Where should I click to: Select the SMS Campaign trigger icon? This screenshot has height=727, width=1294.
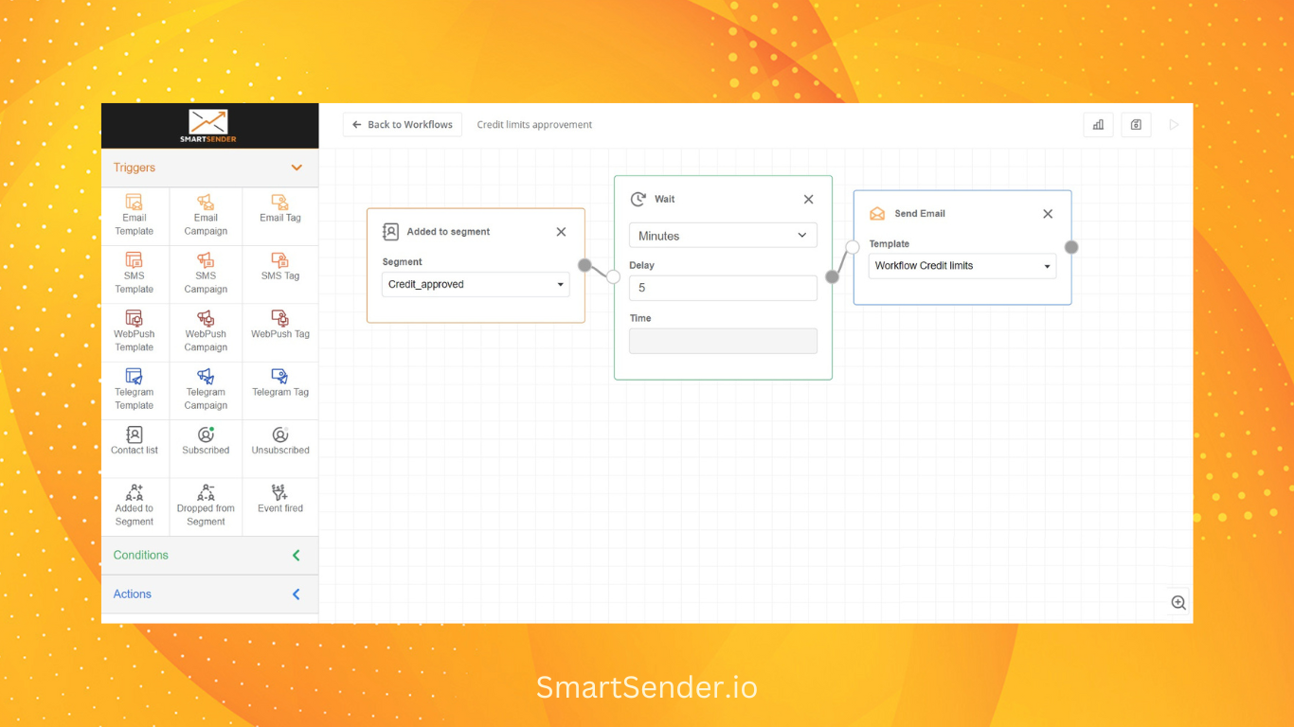[206, 260]
